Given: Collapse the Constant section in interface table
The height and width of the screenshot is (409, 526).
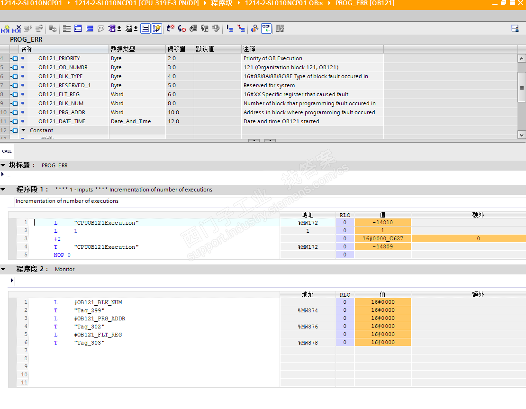Looking at the screenshot, I should point(23,130).
